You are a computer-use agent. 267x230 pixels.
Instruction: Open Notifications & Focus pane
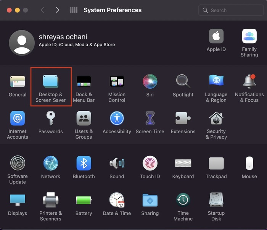click(249, 81)
